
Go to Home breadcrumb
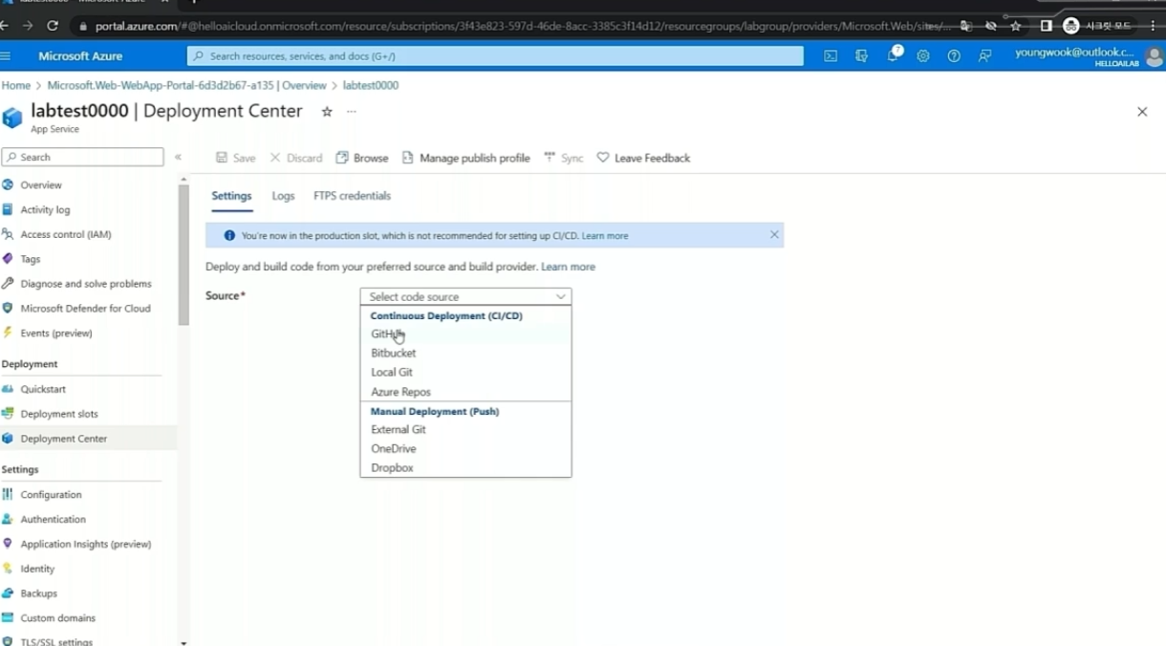pyautogui.click(x=16, y=85)
